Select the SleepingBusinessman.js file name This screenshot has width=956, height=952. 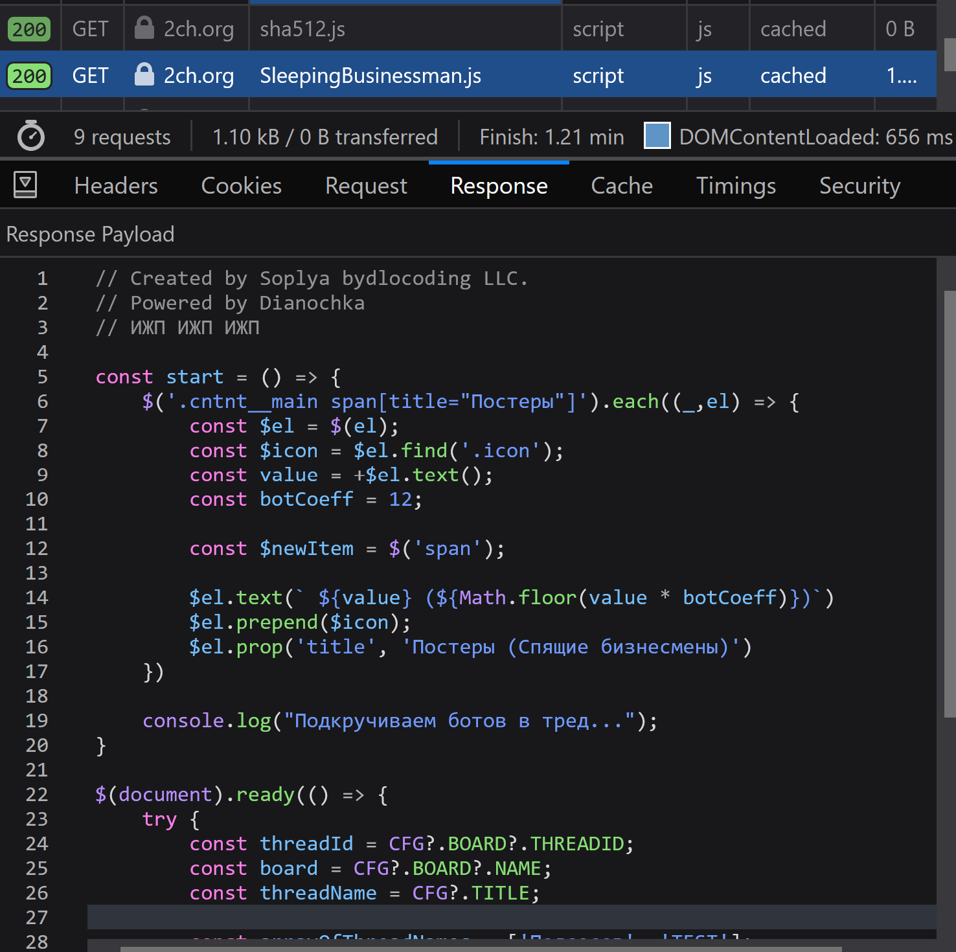pos(370,76)
